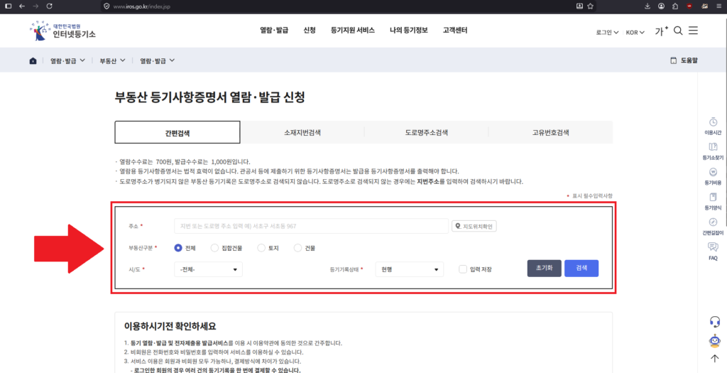Click page title 부동산 등기사항증명서 열람·발급 신청
The width and height of the screenshot is (727, 373).
point(210,97)
